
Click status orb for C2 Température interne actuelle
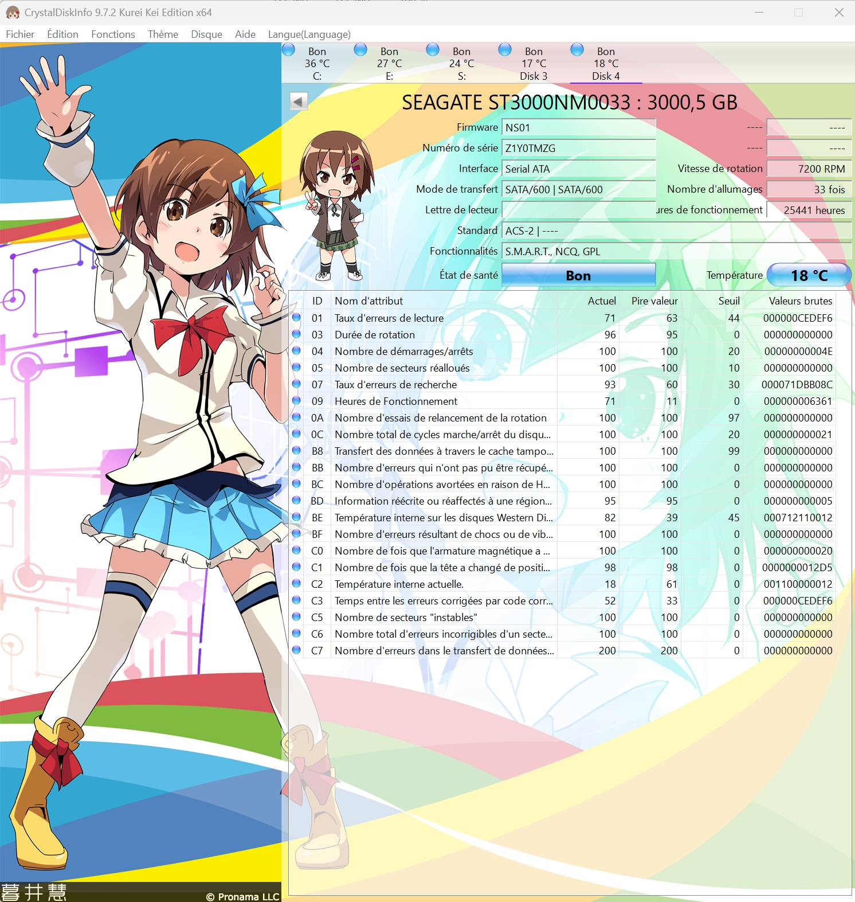[296, 583]
